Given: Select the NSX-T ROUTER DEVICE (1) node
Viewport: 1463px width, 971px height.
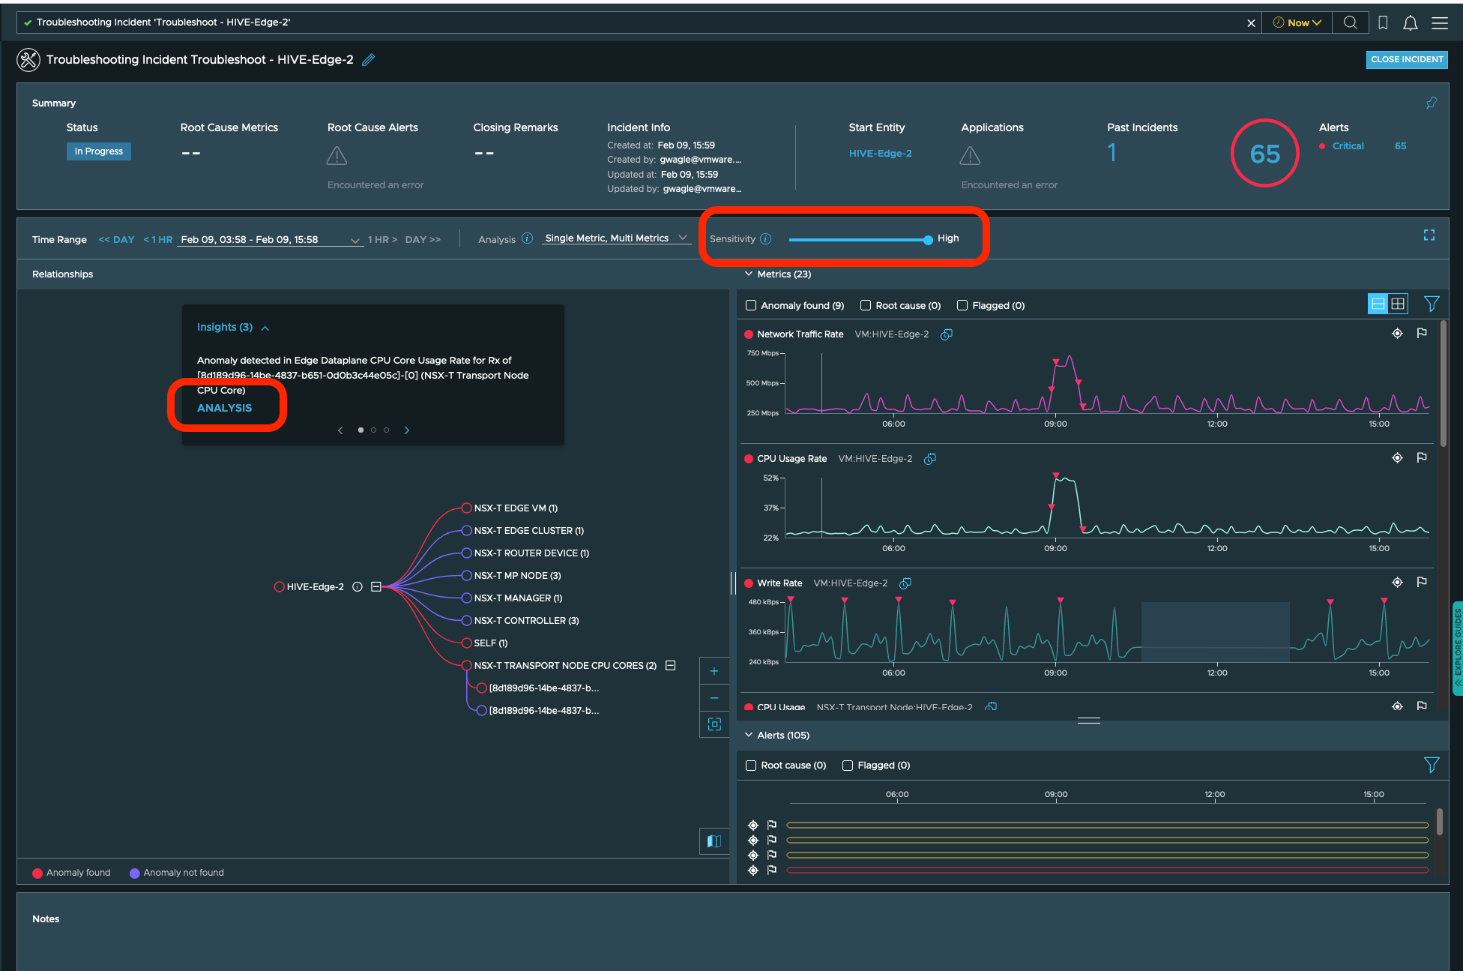Looking at the screenshot, I should [525, 553].
